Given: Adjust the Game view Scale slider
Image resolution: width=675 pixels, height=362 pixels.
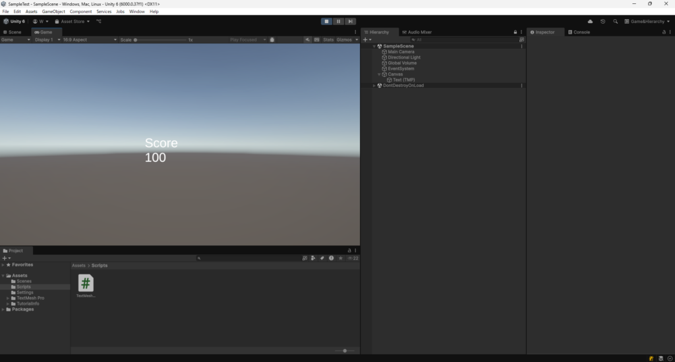Looking at the screenshot, I should 160,39.
